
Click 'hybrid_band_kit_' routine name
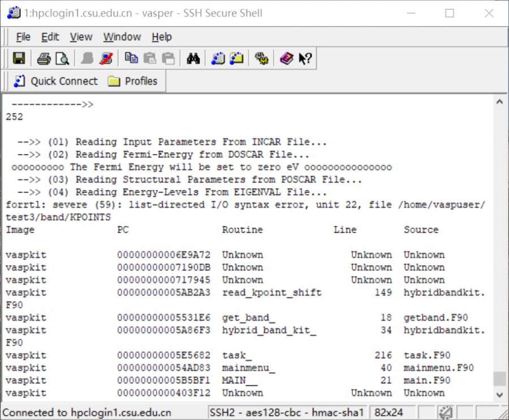[269, 331]
